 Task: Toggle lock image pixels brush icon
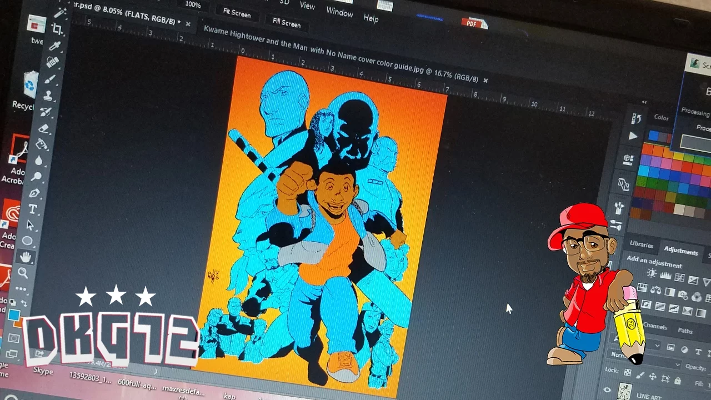pos(640,375)
